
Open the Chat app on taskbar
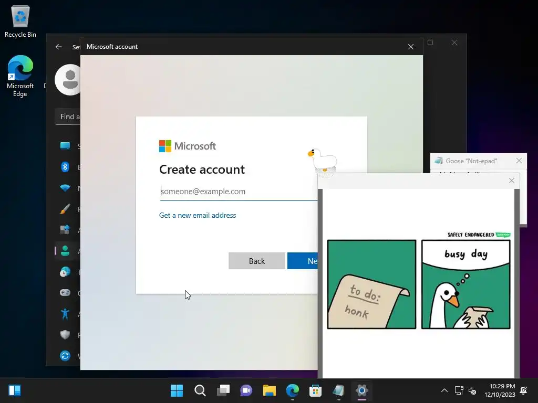click(x=246, y=390)
